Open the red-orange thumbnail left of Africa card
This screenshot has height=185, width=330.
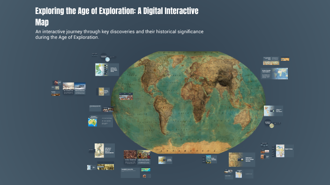click(265, 151)
